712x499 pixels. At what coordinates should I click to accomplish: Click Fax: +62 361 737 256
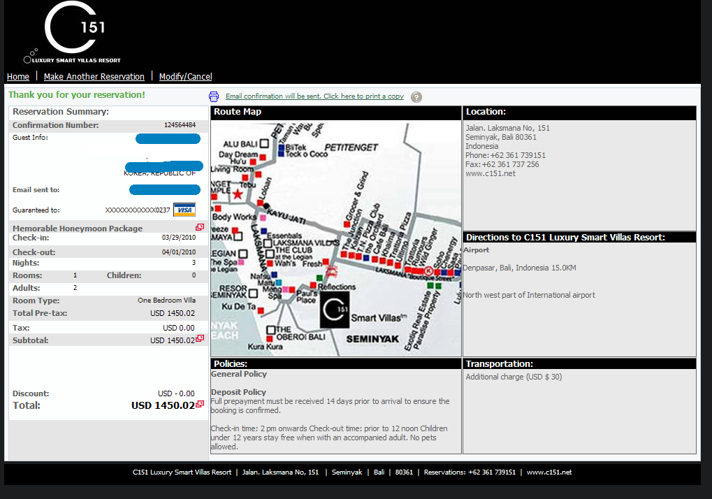click(x=502, y=164)
